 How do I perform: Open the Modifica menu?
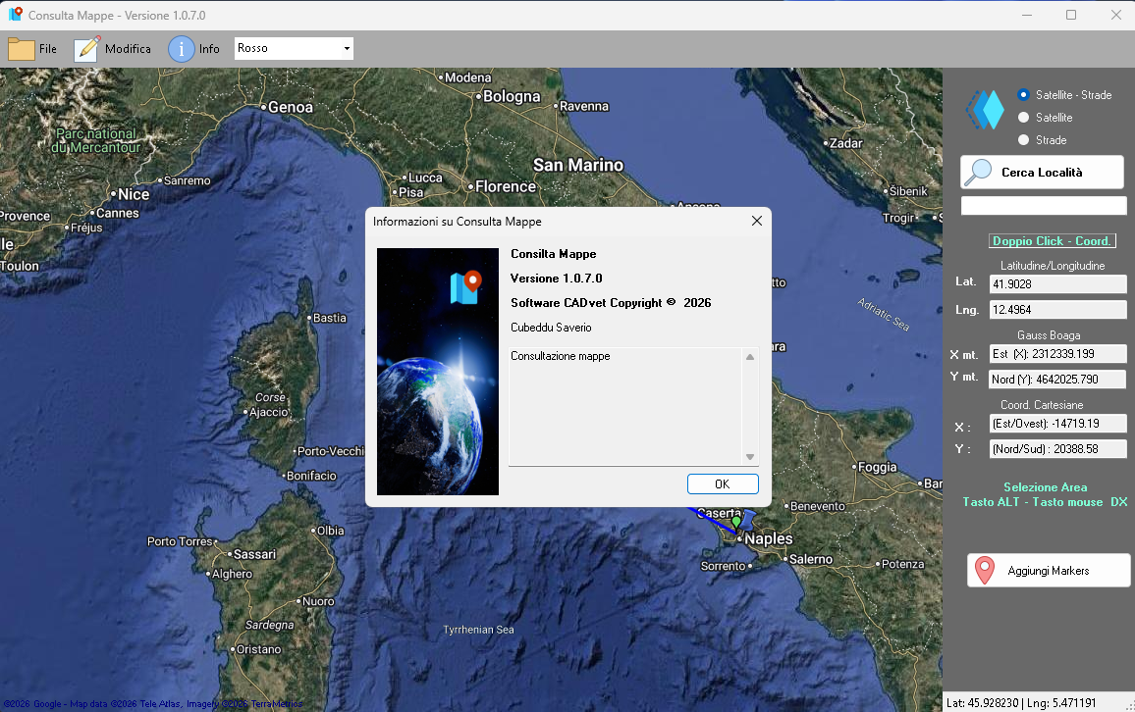pyautogui.click(x=128, y=48)
